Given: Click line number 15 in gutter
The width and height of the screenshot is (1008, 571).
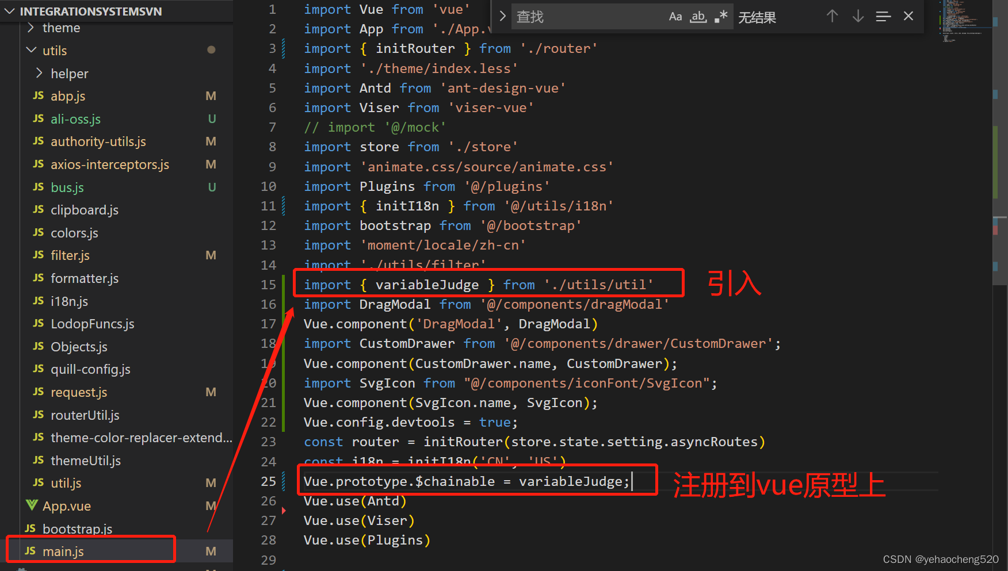Looking at the screenshot, I should point(269,285).
